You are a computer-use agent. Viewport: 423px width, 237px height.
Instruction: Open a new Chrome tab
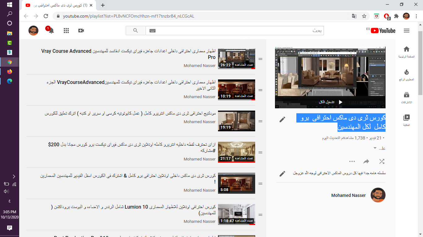[103, 5]
